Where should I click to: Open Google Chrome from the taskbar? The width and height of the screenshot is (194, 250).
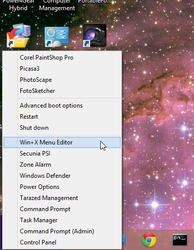pyautogui.click(x=149, y=240)
